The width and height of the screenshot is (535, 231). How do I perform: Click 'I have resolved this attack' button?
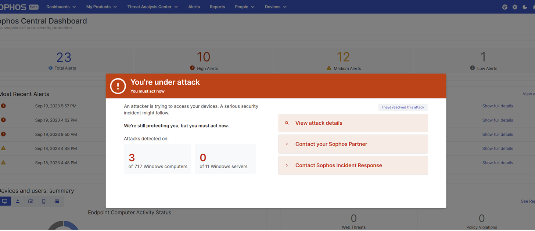pyautogui.click(x=403, y=107)
